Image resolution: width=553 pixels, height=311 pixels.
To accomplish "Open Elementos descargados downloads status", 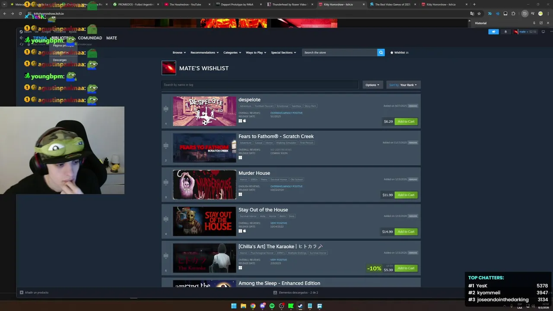I will click(296, 292).
